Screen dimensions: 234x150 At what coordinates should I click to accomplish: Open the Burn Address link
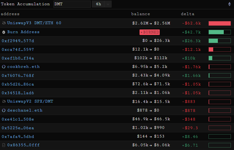pos(23,32)
